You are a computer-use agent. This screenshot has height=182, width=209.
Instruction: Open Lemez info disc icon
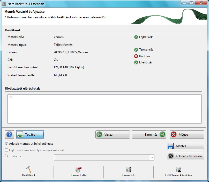[x=129, y=170]
